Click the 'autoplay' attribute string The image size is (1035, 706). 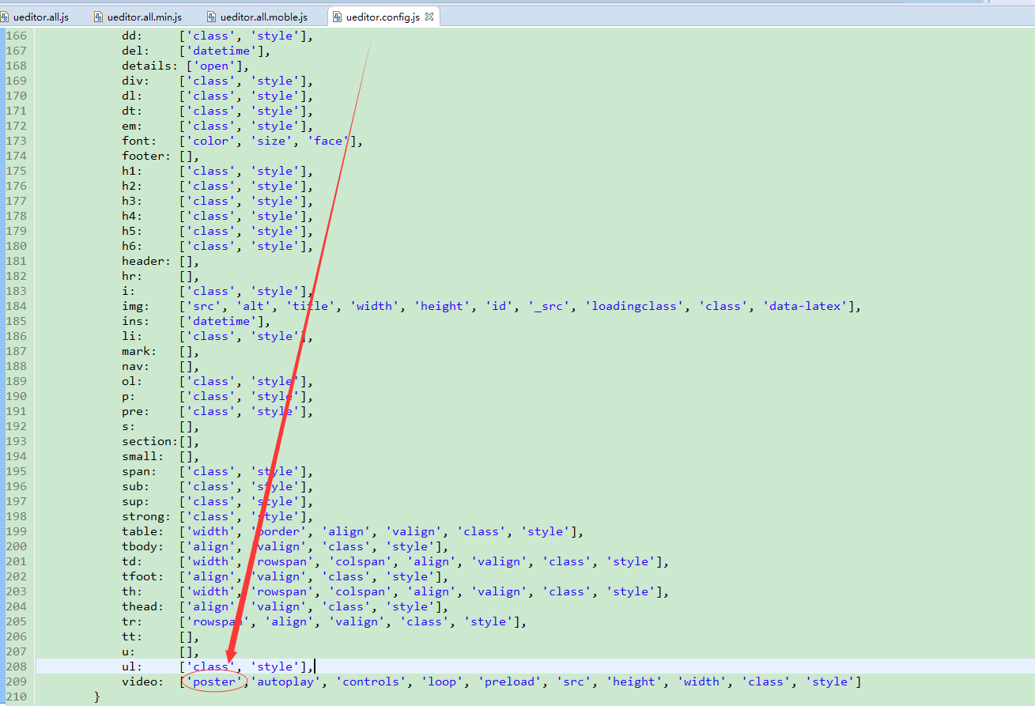[286, 681]
